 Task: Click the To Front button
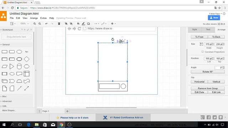click(x=199, y=37)
